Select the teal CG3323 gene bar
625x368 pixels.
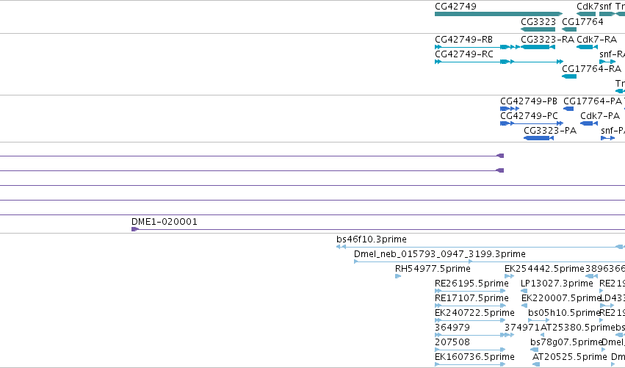click(538, 29)
